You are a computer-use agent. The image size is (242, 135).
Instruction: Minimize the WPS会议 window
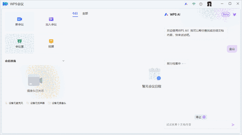click(x=222, y=4)
